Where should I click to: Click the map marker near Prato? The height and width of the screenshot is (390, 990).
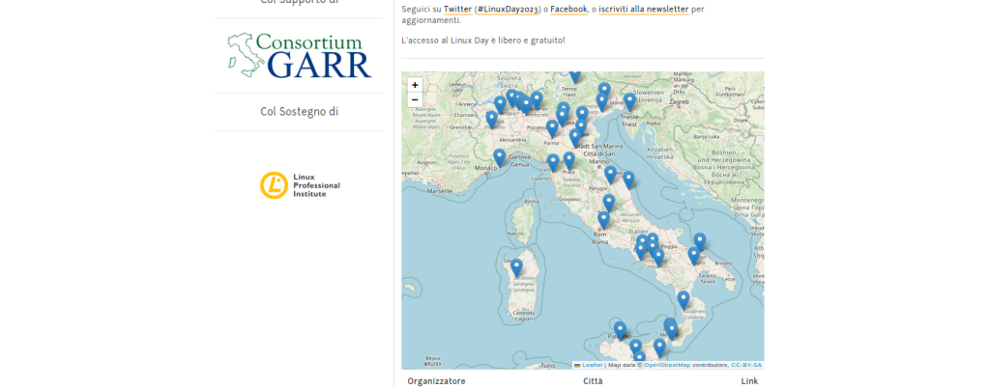click(568, 159)
